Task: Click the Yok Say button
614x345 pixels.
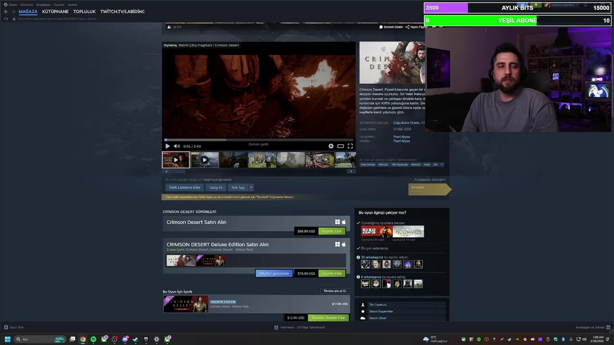Action: click(x=238, y=187)
